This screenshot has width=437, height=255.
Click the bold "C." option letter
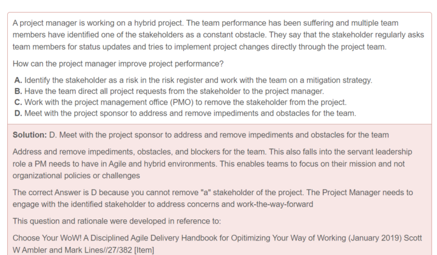click(18, 102)
